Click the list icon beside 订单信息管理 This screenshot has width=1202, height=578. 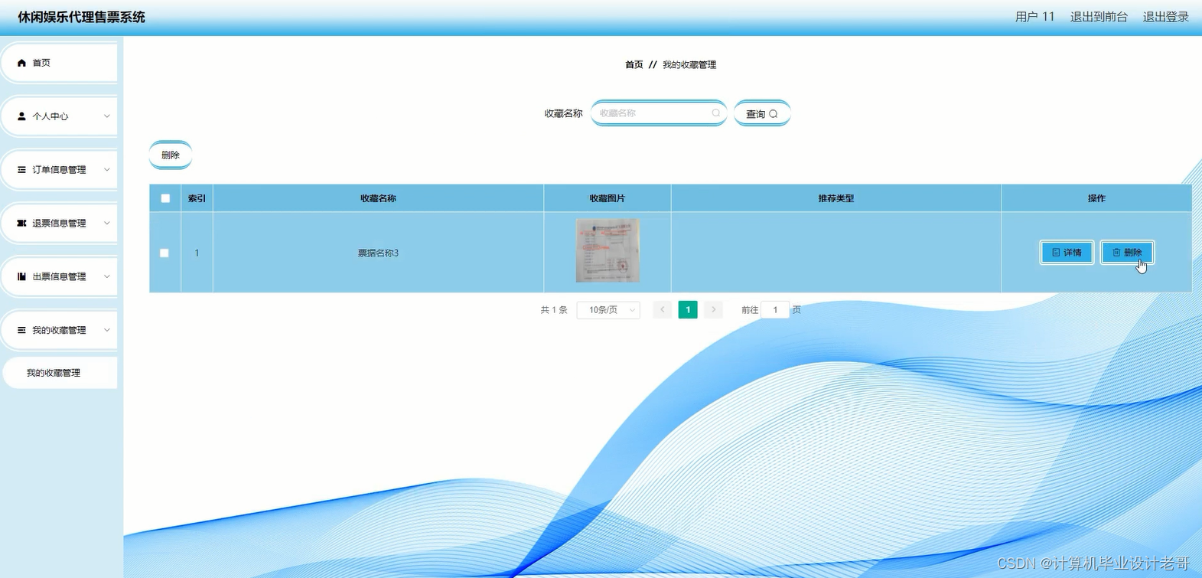click(x=21, y=170)
